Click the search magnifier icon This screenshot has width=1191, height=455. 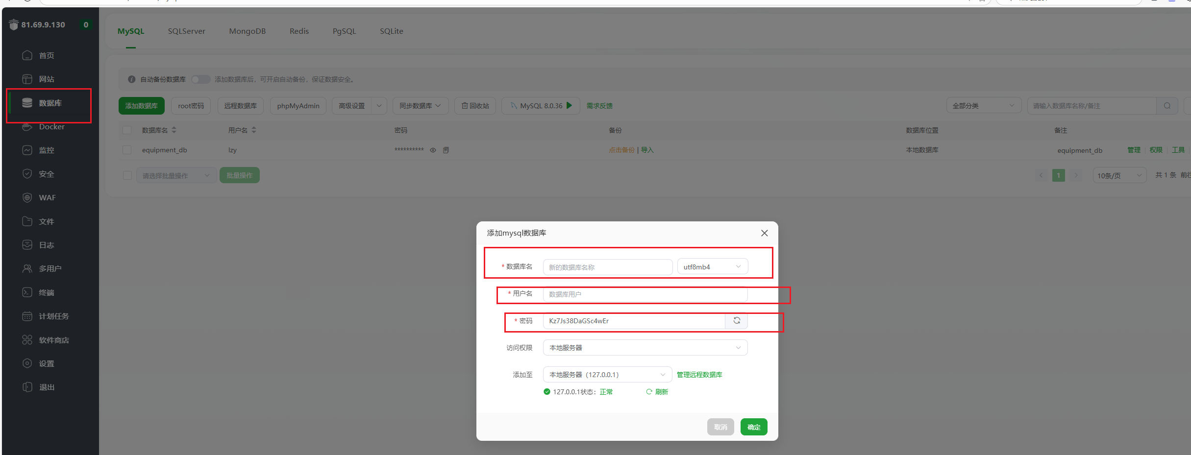pos(1168,105)
